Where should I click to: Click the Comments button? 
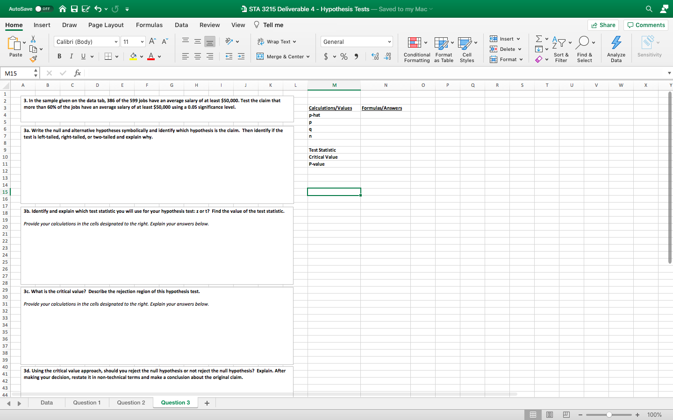(645, 25)
